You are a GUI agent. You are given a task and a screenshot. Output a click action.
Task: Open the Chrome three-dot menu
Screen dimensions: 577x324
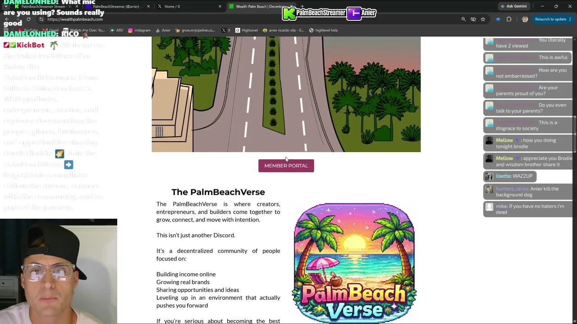tap(570, 19)
